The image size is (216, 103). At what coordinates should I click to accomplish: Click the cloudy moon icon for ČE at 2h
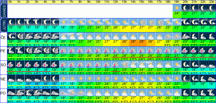(29, 36)
